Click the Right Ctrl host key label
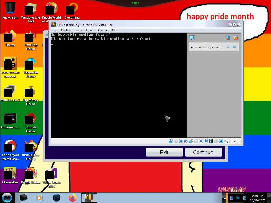Viewport: 271px width, 203px height. (x=230, y=141)
